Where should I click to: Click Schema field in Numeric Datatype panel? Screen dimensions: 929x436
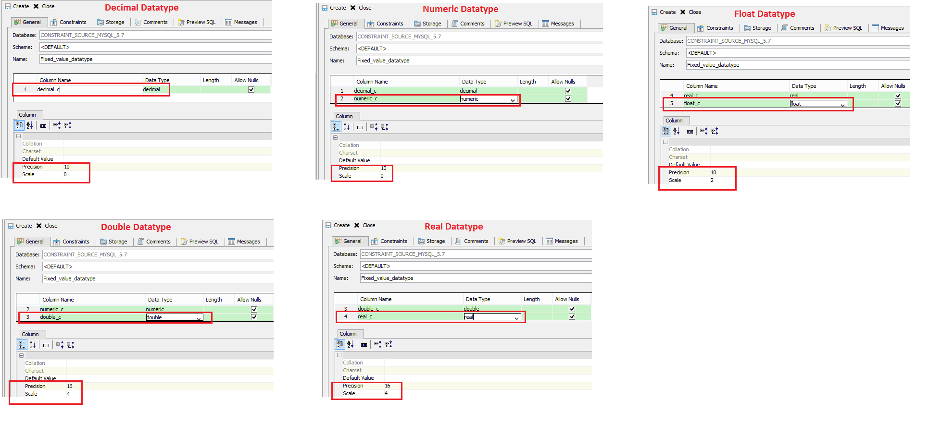tap(479, 48)
